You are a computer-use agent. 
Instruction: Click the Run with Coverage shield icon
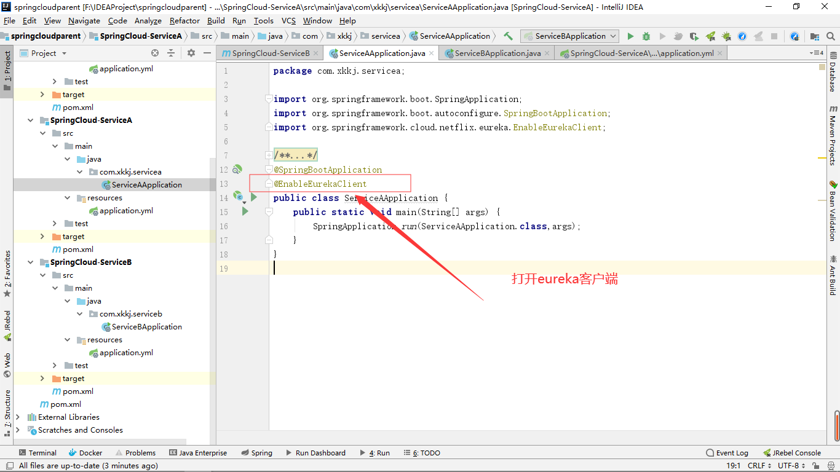694,36
